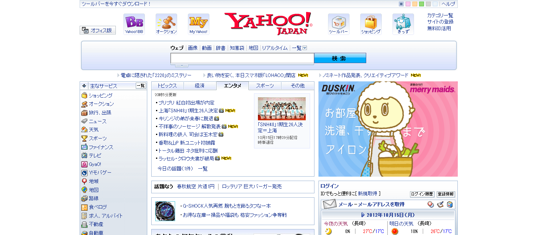This screenshot has height=235, width=537.
Task: Click the ニュース sidebar icon
Action: point(84,121)
